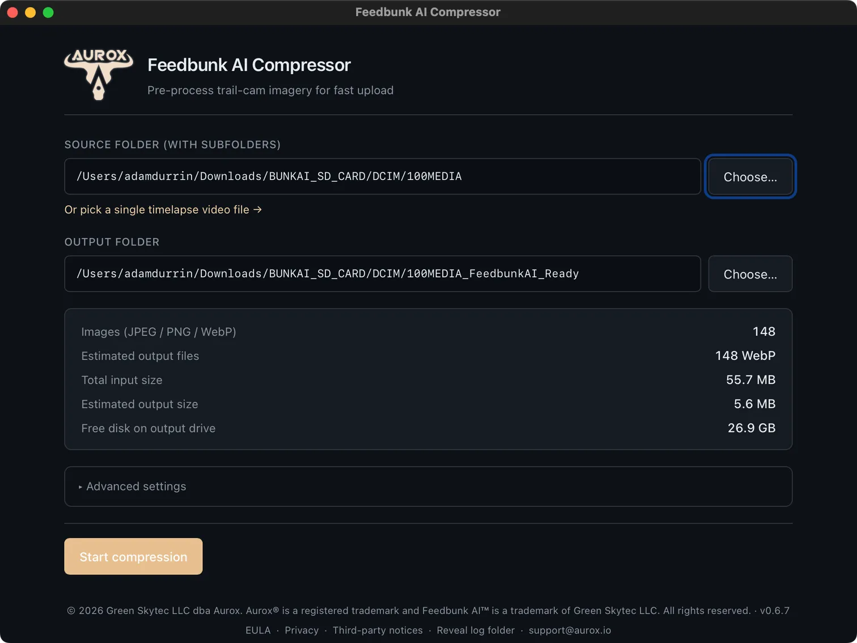This screenshot has width=857, height=643.
Task: Click the 'Images (JPEG / PNG / WebP)' label
Action: pyautogui.click(x=159, y=332)
